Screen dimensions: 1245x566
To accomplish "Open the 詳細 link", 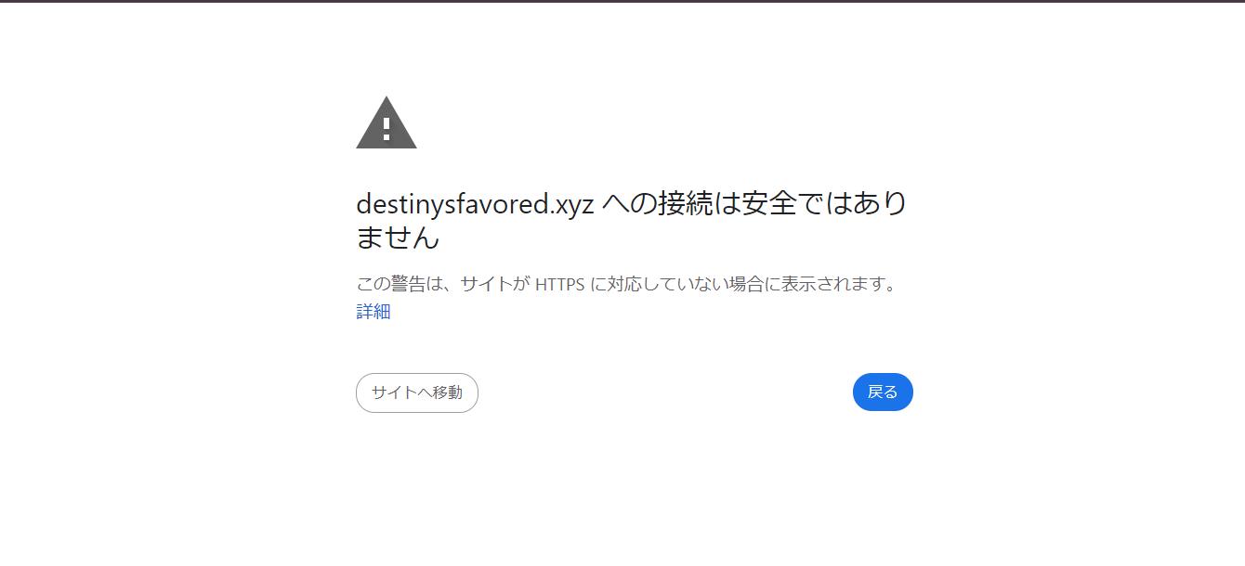I will pyautogui.click(x=373, y=312).
